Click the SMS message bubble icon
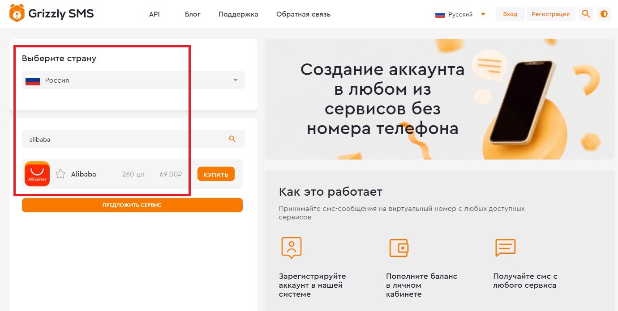 [x=506, y=248]
